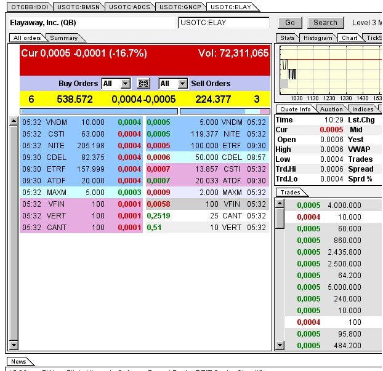The height and width of the screenshot is (371, 383).
Task: Click the Elayaway, Inc. (QB) company name
Action: tap(43, 23)
